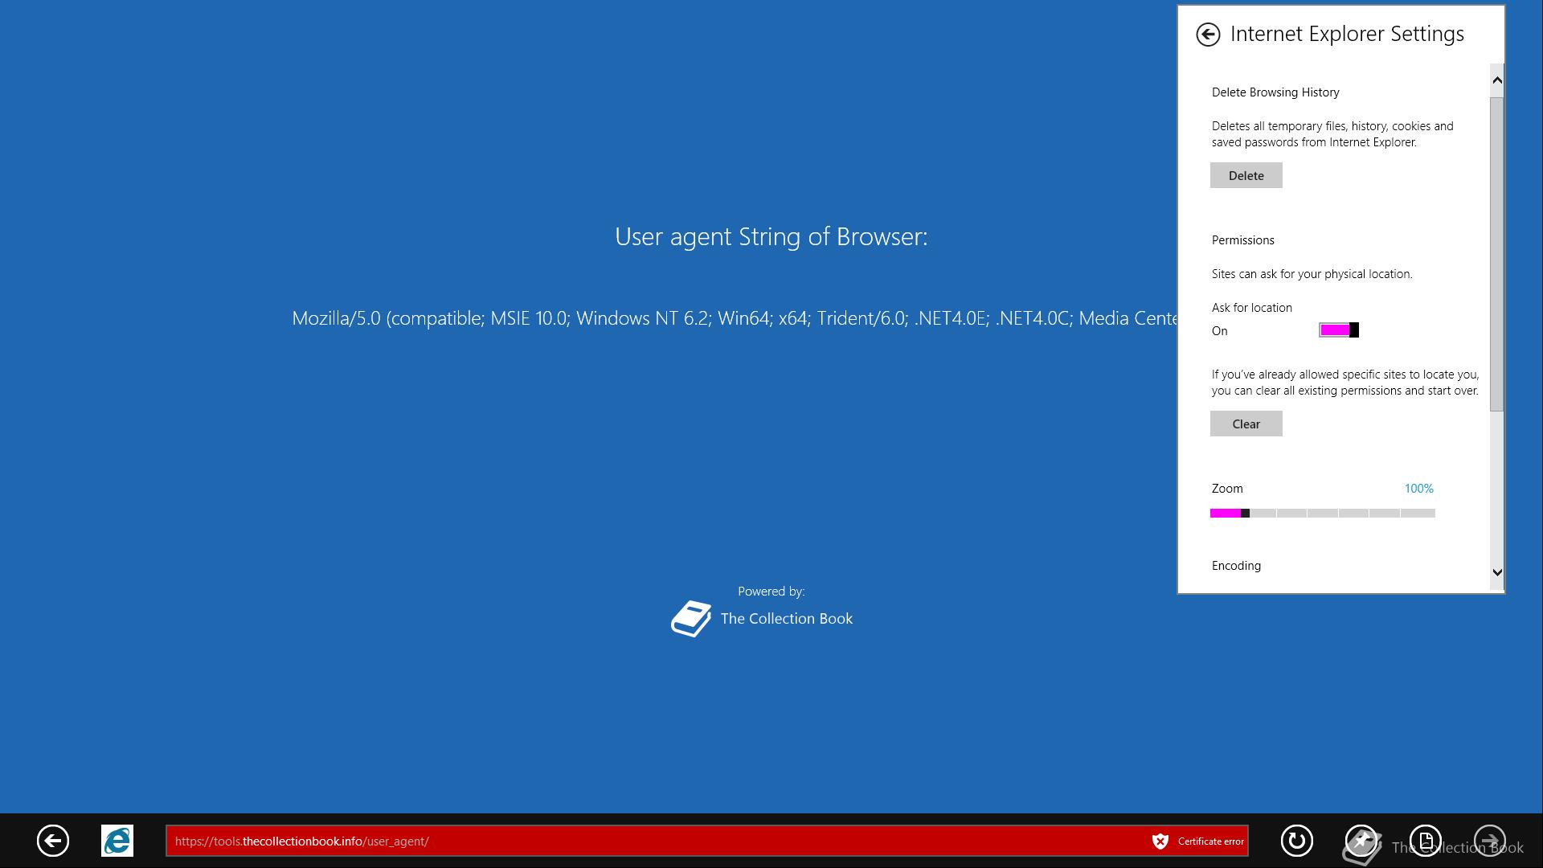Click the Pin to Start icon
This screenshot has height=868, width=1543.
tap(1361, 841)
